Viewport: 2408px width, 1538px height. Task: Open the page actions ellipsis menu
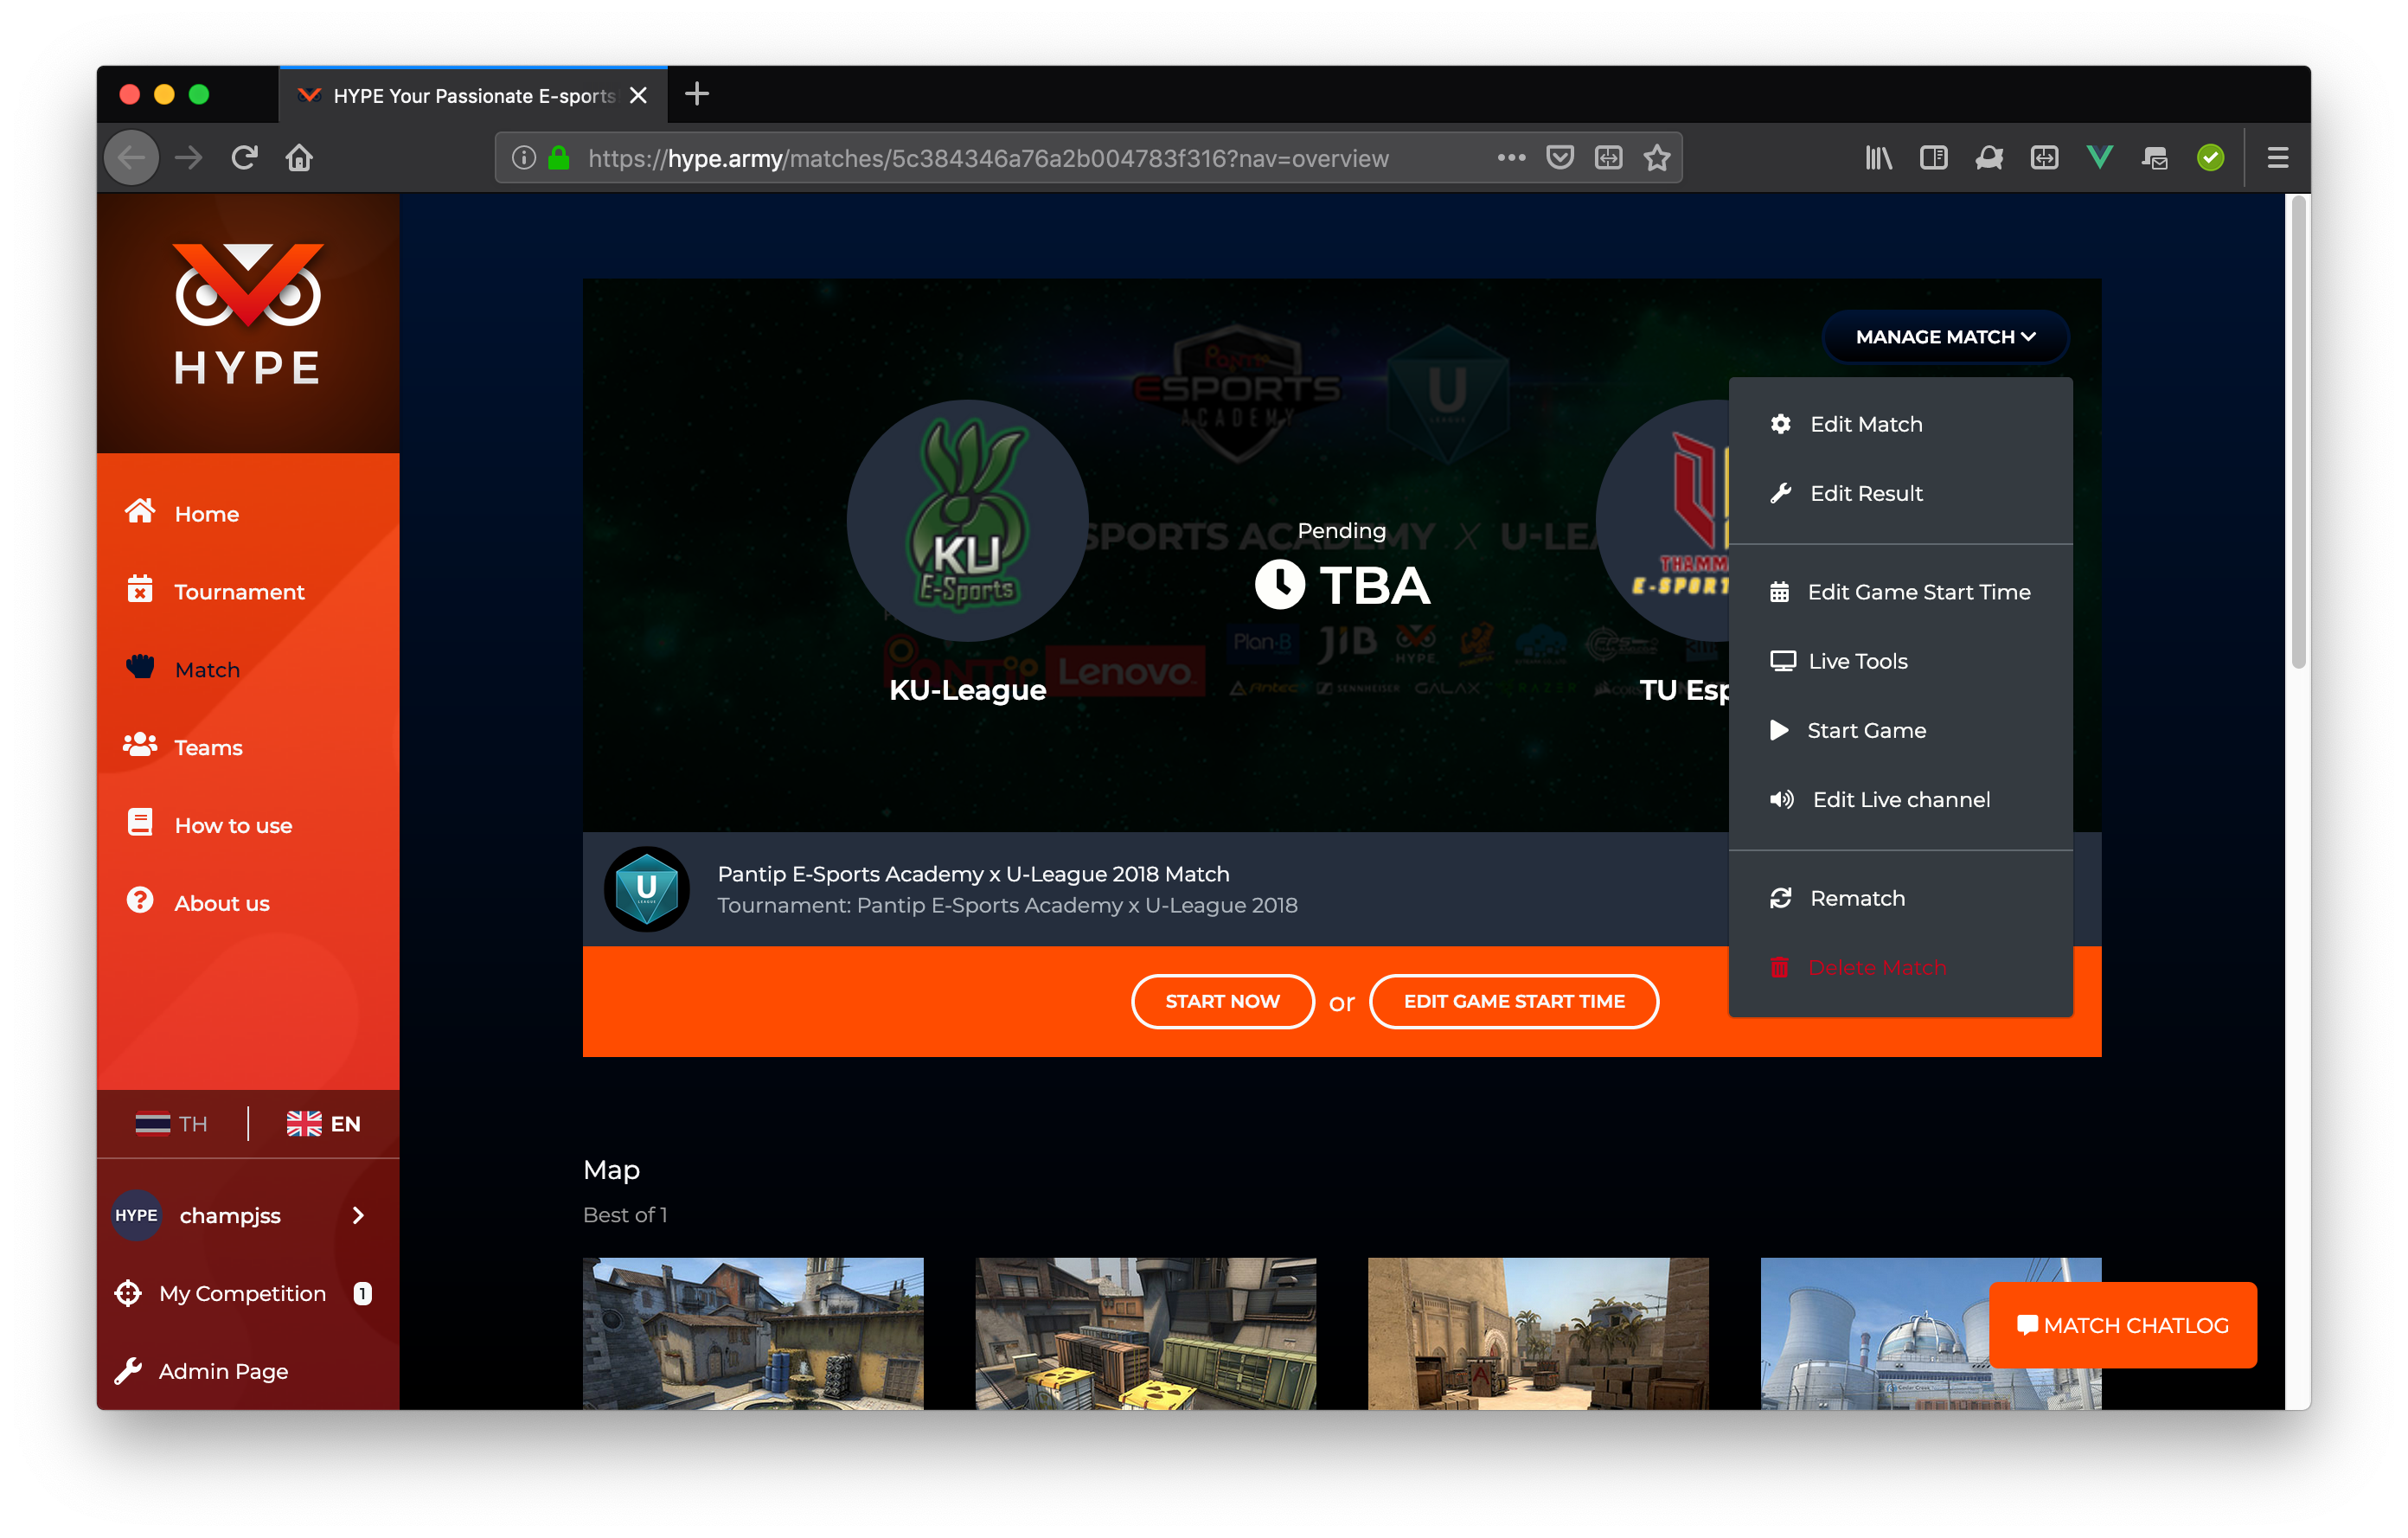pyautogui.click(x=1511, y=158)
